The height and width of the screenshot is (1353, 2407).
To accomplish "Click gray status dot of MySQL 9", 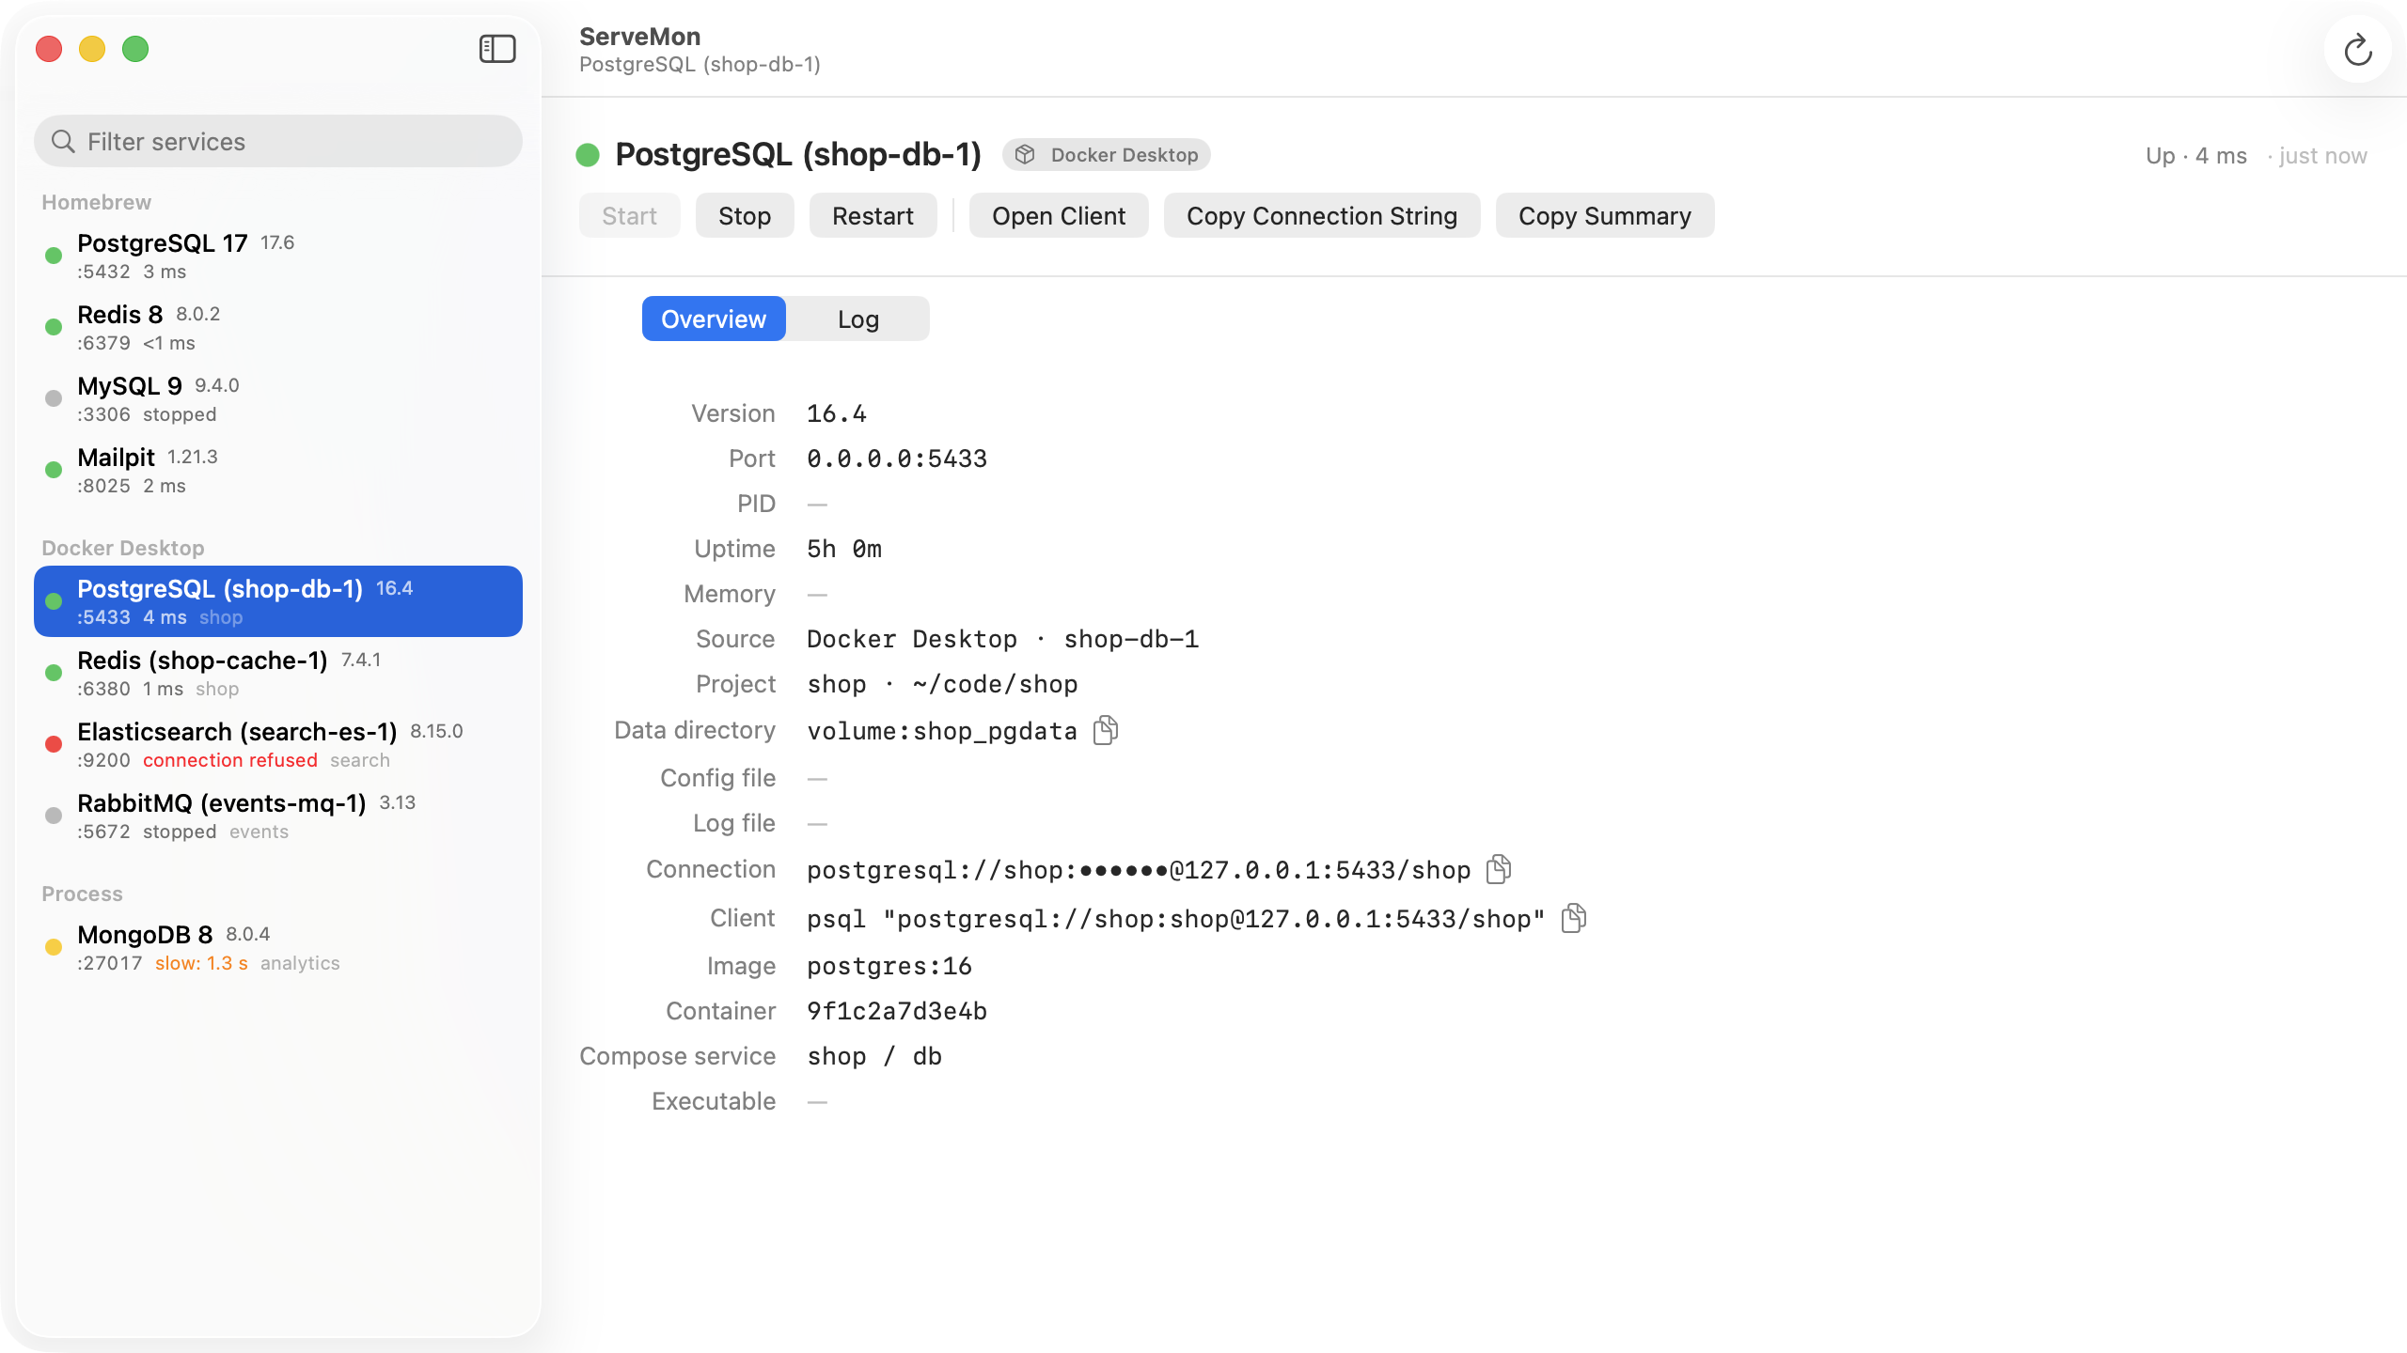I will (x=54, y=398).
